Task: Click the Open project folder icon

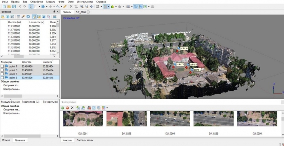Action: (x=7, y=6)
